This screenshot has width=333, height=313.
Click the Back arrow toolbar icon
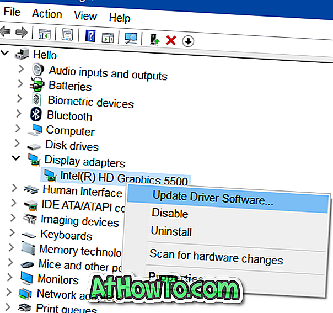(x=6, y=31)
